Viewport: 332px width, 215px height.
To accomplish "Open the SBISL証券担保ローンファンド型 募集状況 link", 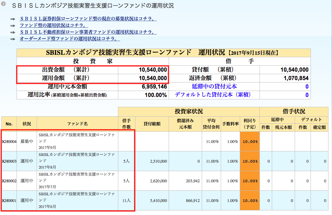I will (88, 19).
